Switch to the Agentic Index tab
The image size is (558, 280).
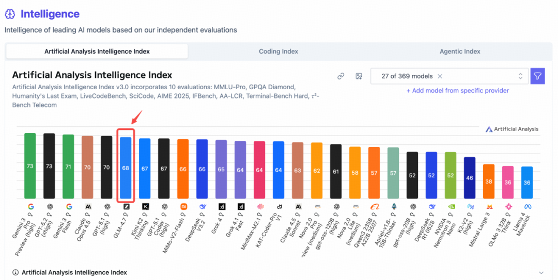coord(460,52)
